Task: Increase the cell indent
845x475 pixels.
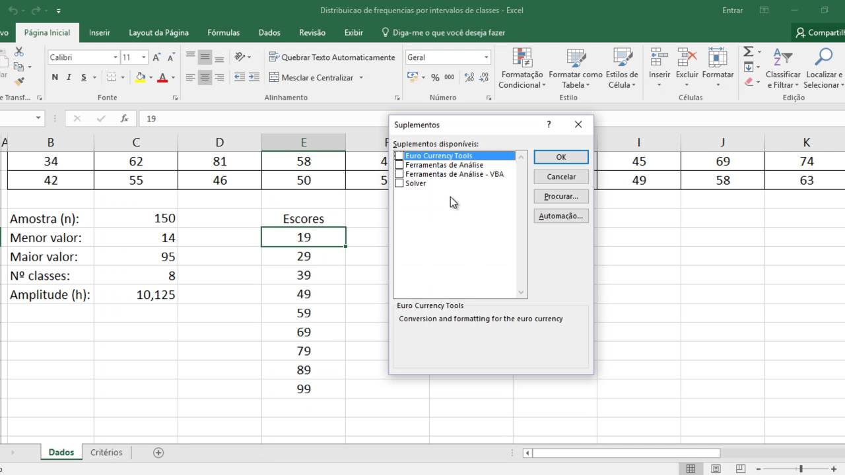Action: [255, 77]
